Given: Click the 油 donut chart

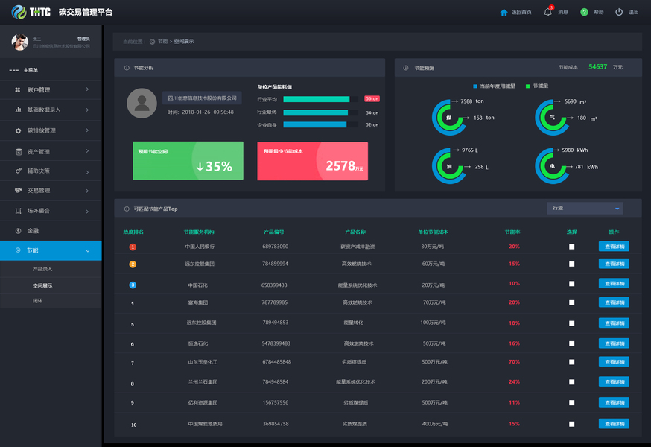Looking at the screenshot, I should point(449,166).
